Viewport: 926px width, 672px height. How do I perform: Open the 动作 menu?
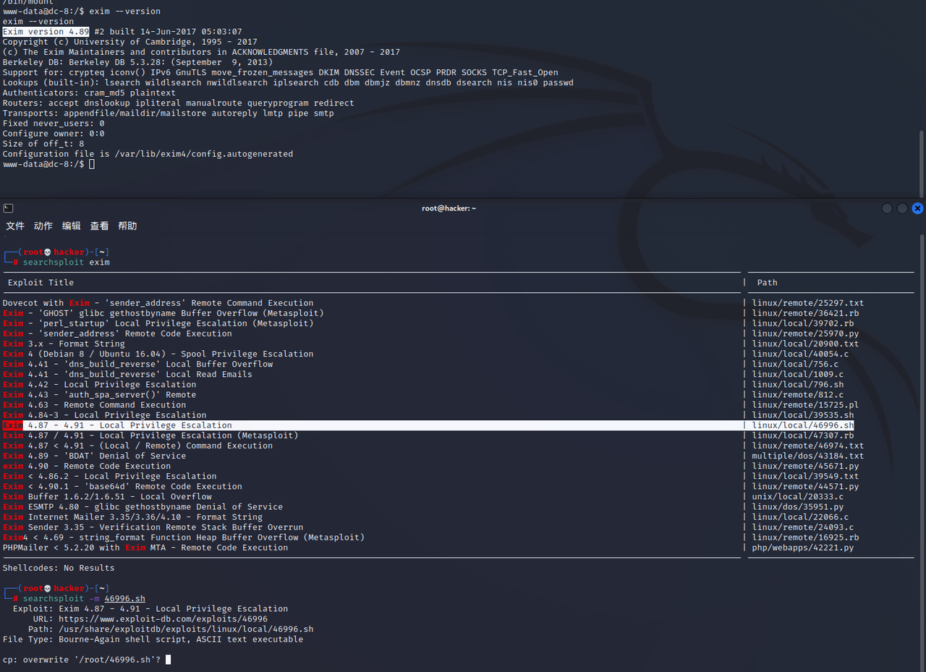pos(43,226)
